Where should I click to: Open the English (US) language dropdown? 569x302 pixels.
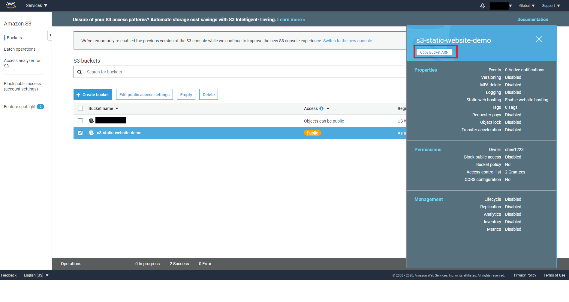tap(36, 275)
